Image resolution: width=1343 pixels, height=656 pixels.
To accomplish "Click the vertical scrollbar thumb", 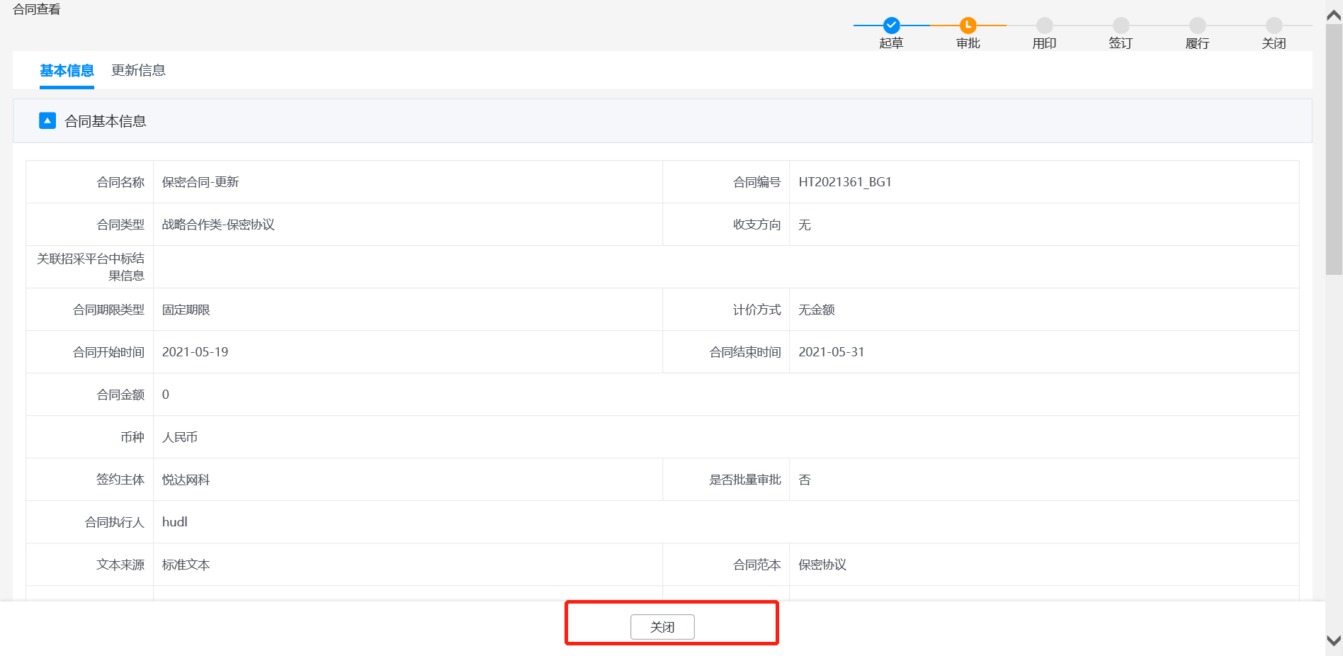I will (x=1334, y=149).
